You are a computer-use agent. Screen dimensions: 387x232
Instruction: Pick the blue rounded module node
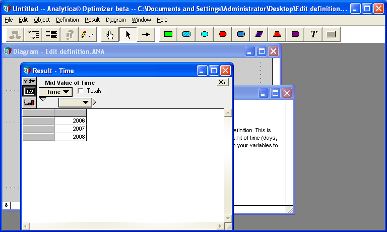241,34
